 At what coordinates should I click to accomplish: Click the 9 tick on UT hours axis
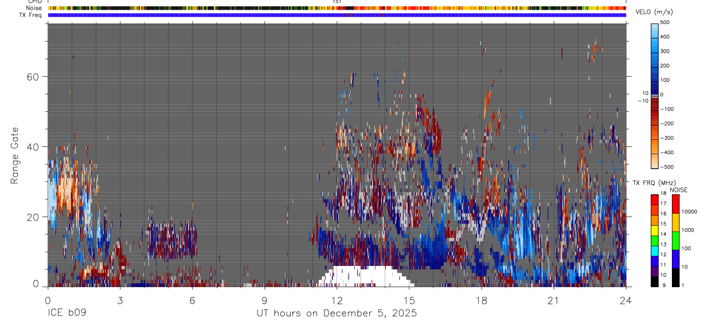click(264, 300)
